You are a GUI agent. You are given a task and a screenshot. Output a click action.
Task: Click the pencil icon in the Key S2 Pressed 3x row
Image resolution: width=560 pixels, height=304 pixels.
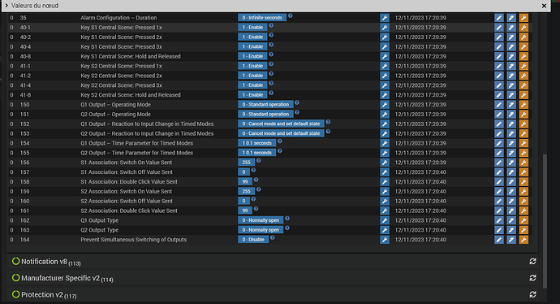click(499, 85)
